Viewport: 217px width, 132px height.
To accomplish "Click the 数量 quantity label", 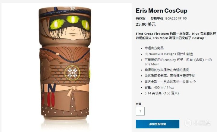I will click(139, 104).
